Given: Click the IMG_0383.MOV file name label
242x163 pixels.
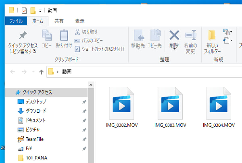Looking at the screenshot, I should pos(170,125).
